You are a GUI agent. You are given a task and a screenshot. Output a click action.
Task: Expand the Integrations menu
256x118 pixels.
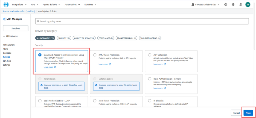coord(19,5)
